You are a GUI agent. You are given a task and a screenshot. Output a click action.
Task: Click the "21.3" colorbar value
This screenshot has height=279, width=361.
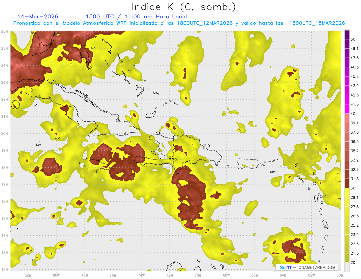click(x=355, y=253)
